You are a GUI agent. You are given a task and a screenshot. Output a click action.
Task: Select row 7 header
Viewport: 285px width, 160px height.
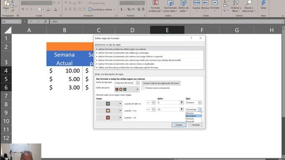pos(6,96)
